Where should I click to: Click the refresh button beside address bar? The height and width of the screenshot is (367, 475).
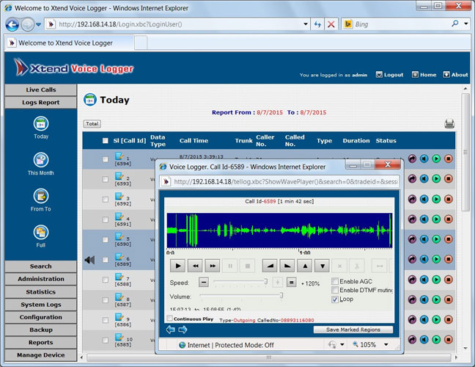point(317,24)
